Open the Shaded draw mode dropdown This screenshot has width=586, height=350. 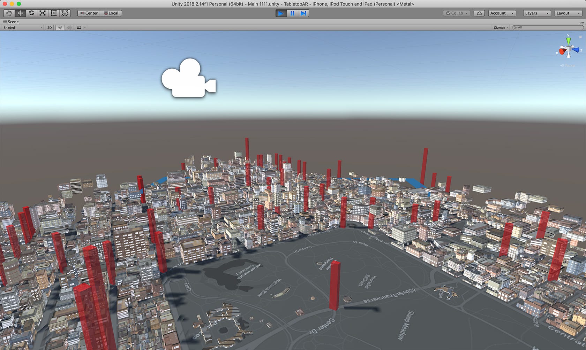click(23, 28)
